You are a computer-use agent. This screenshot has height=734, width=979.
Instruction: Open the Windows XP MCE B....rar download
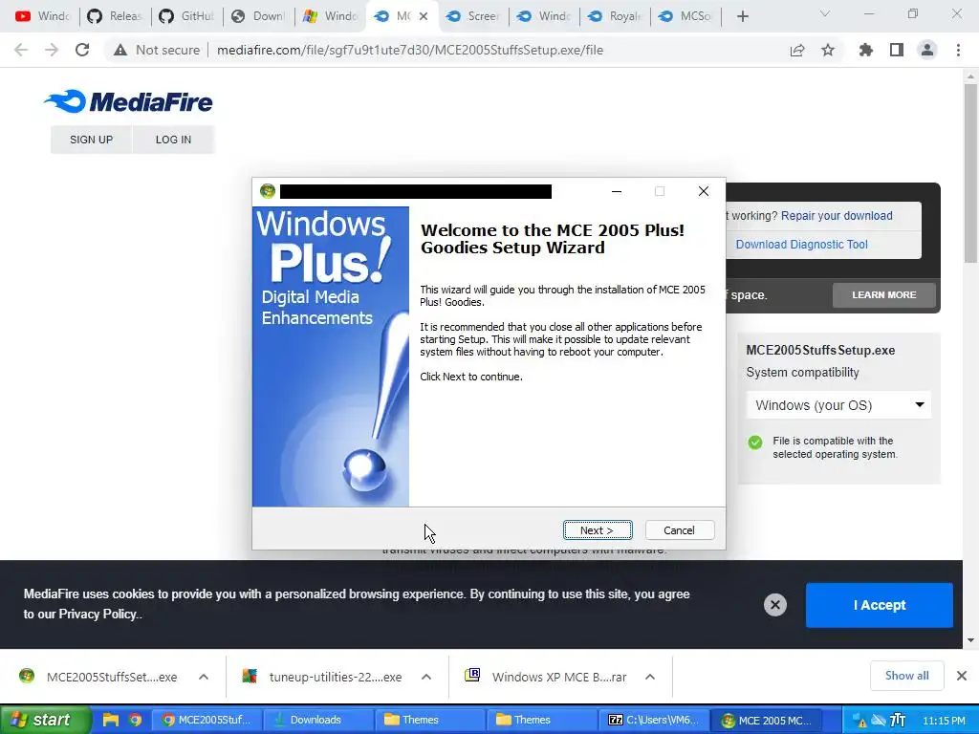548,677
